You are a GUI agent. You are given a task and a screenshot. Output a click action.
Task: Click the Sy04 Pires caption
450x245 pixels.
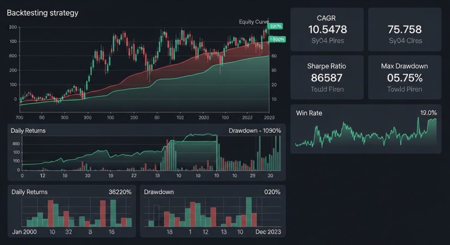point(328,41)
